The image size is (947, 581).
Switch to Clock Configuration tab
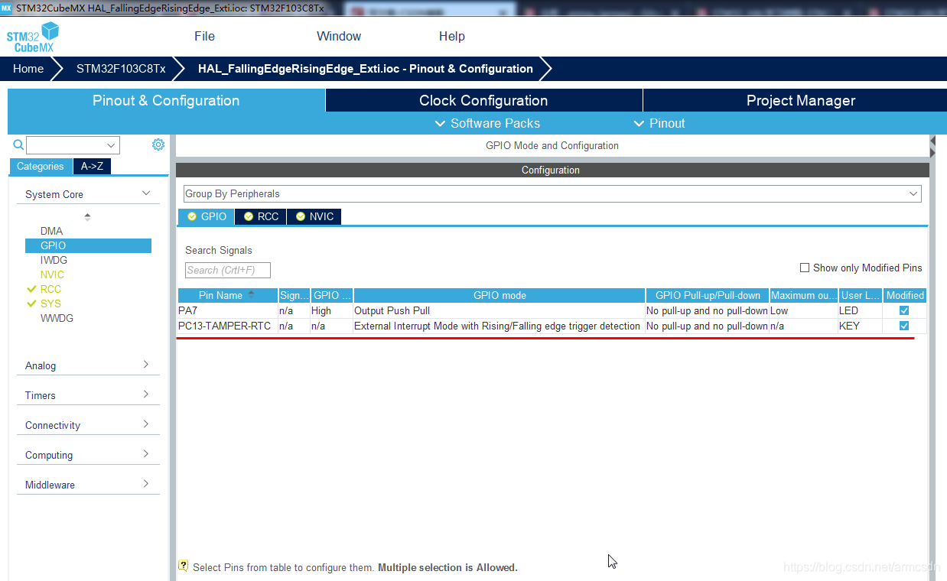[x=483, y=100]
